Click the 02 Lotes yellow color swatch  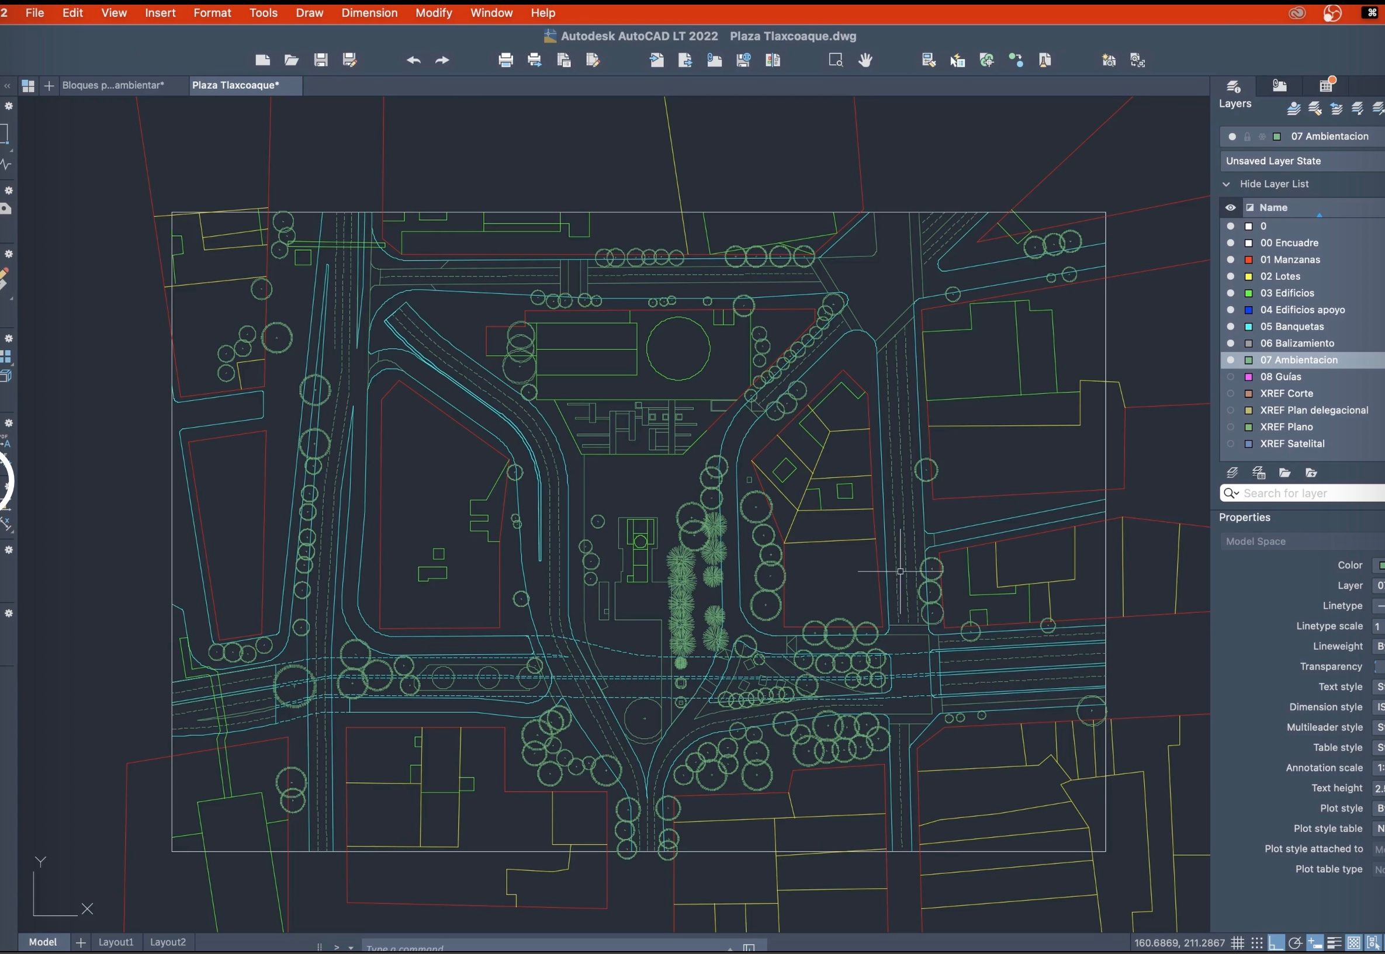1249,276
